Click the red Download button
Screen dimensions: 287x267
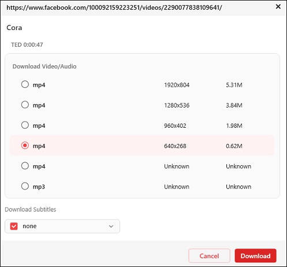(x=255, y=256)
